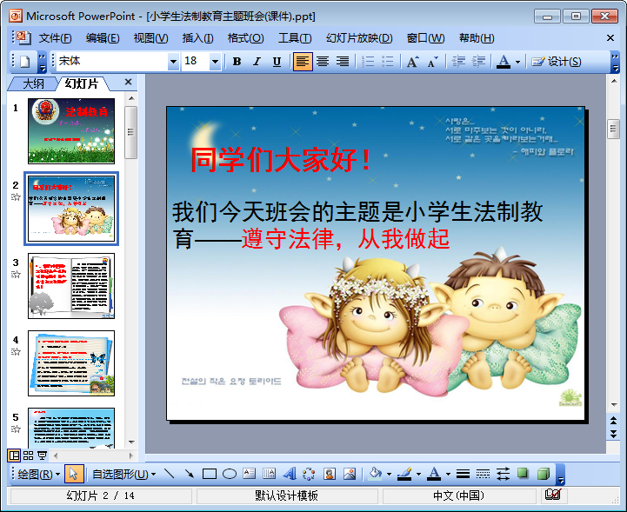627x512 pixels.
Task: Open the font size dropdown
Action: click(215, 62)
